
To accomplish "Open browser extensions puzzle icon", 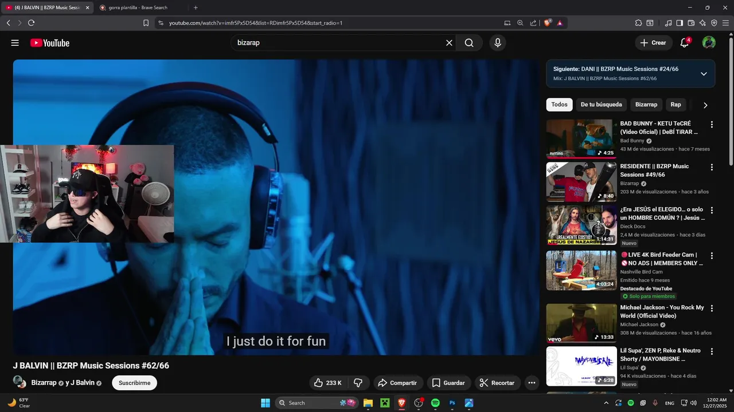I will click(x=638, y=23).
